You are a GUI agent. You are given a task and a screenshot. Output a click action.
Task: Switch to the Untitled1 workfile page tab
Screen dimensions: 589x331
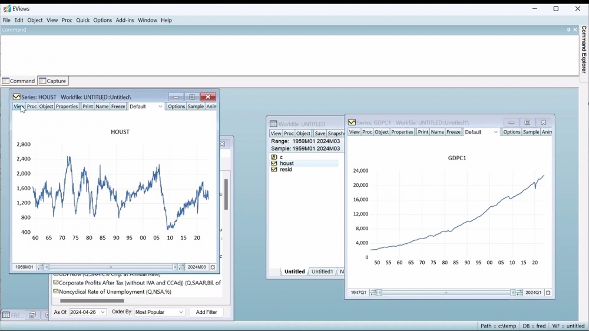(x=322, y=272)
